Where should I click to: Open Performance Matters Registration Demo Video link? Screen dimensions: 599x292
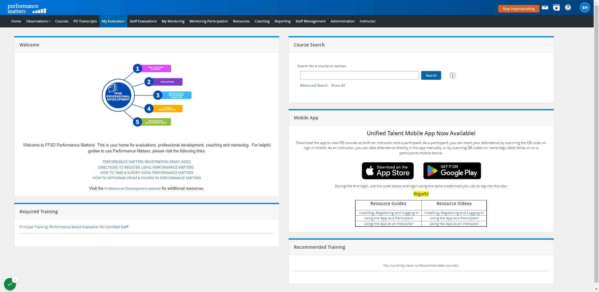coord(147,162)
